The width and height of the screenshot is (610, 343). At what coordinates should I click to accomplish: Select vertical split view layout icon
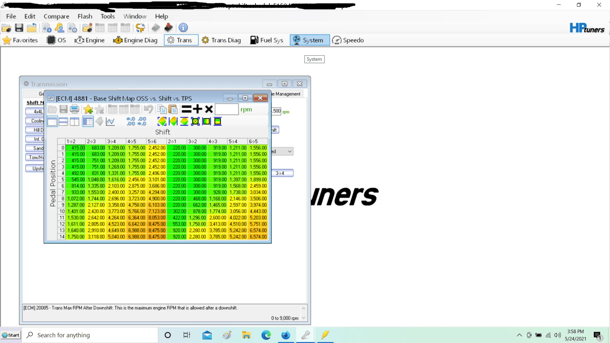point(74,122)
